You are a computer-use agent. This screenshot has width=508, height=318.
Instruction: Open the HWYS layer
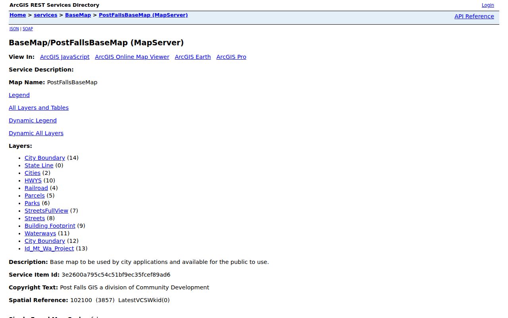[33, 180]
